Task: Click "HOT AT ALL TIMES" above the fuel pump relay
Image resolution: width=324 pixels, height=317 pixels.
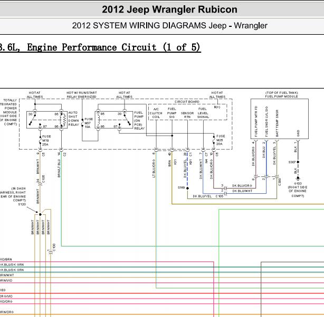Action: 124,95
